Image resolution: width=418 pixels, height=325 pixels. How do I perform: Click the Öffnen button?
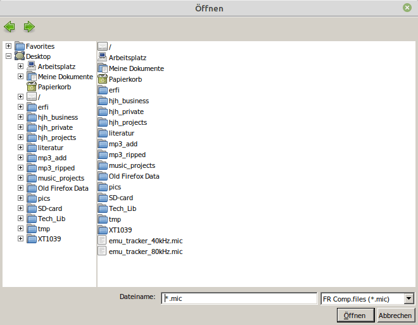(x=356, y=315)
